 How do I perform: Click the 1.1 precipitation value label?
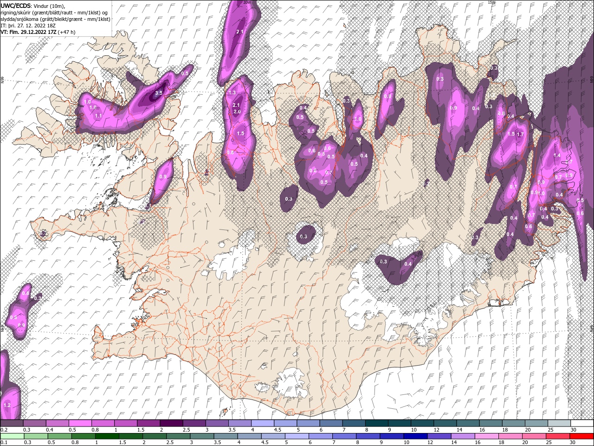[98, 116]
